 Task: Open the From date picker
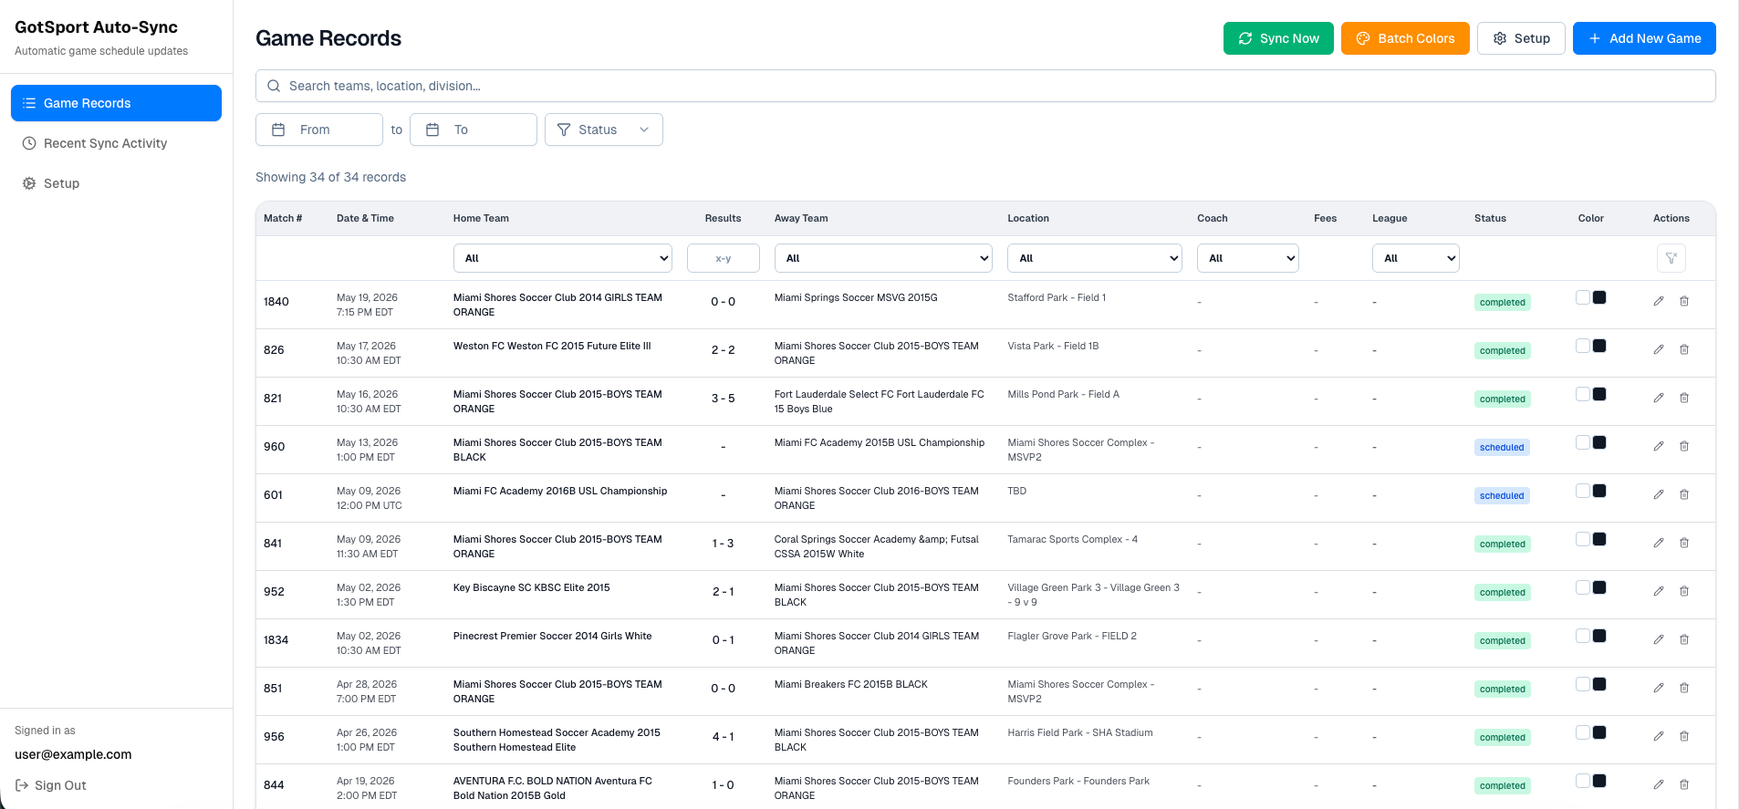pyautogui.click(x=319, y=130)
